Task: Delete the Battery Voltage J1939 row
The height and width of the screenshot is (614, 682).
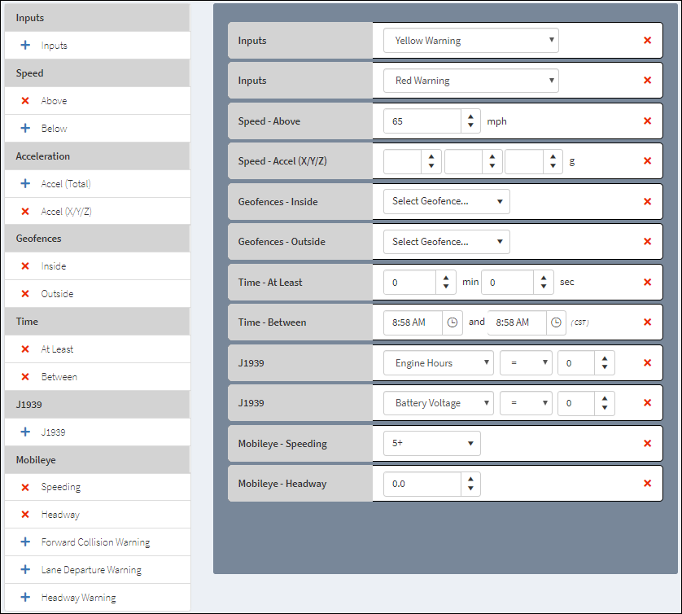Action: 647,402
